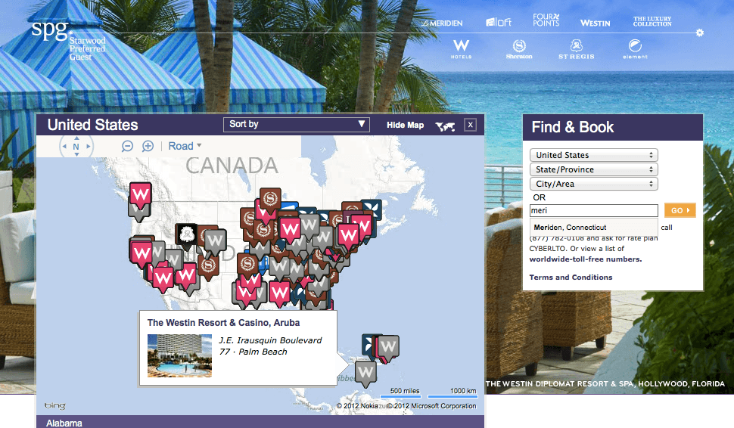Open the Sort by dropdown
This screenshot has width=734, height=428.
297,125
